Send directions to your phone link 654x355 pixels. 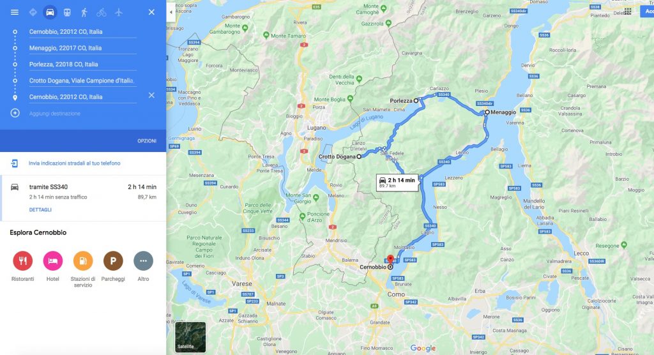pos(74,163)
